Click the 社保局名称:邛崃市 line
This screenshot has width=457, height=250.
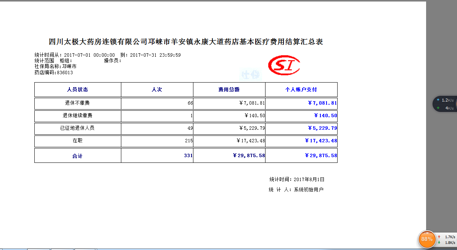pyautogui.click(x=55, y=67)
